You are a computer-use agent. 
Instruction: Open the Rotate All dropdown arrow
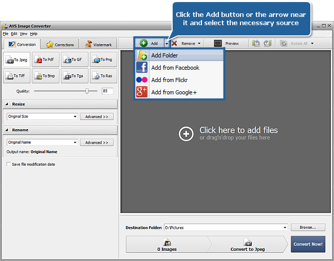312,44
